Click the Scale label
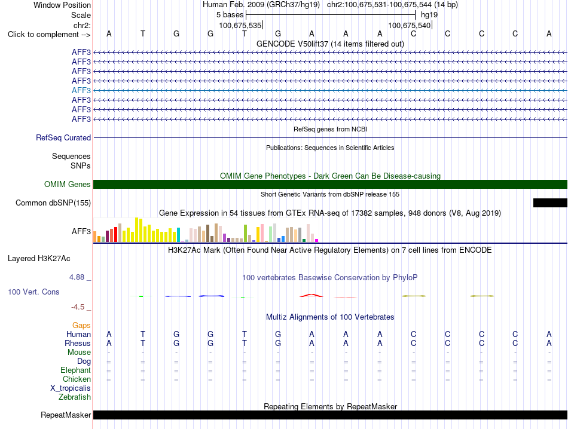The height and width of the screenshot is (429, 568). click(x=81, y=15)
